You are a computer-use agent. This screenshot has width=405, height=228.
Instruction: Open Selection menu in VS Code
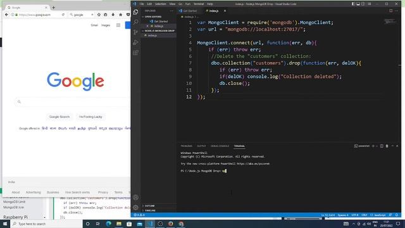point(160,4)
